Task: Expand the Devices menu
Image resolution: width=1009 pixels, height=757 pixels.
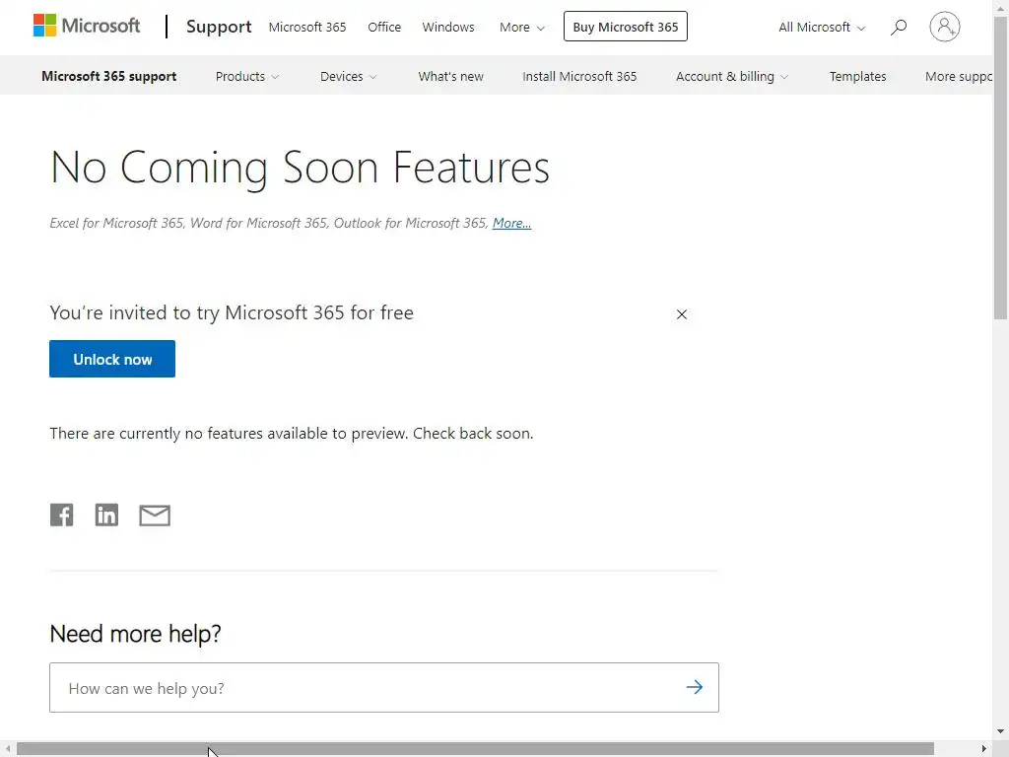Action: point(348,76)
